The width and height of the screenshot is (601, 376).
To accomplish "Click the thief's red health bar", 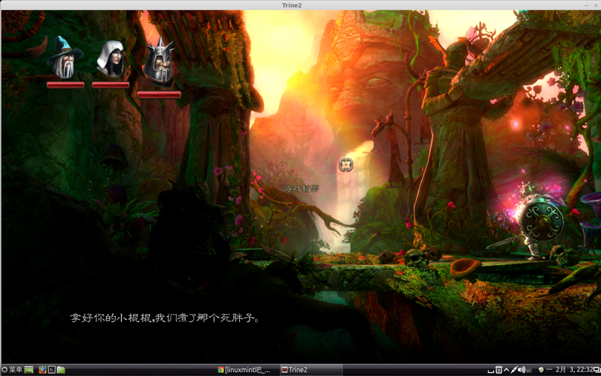I will [111, 85].
